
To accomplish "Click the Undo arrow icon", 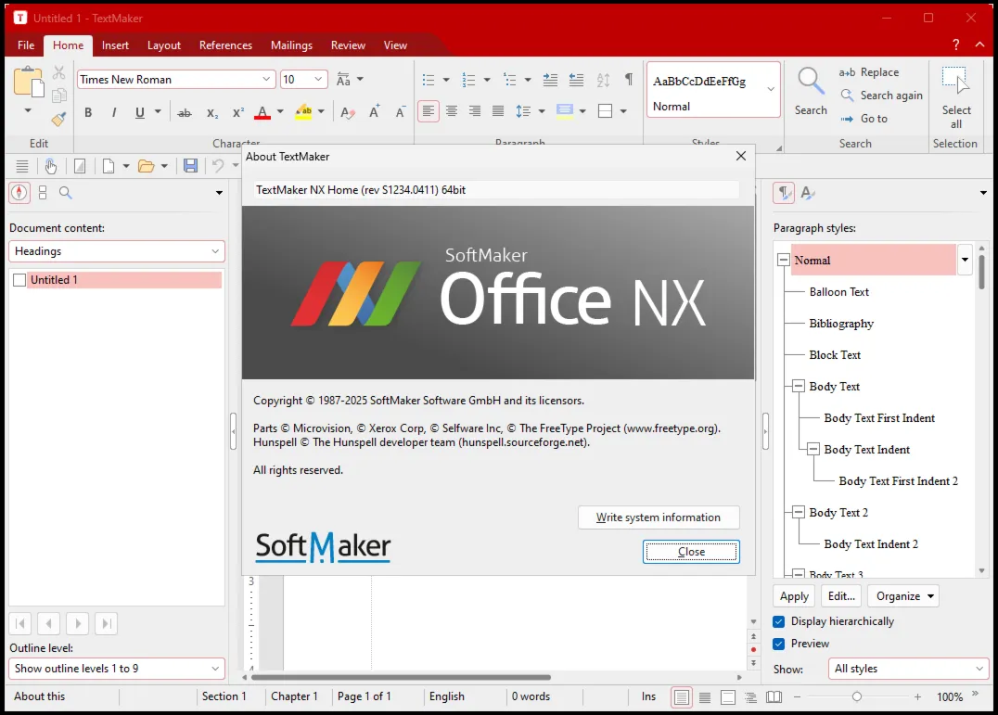I will pos(218,166).
